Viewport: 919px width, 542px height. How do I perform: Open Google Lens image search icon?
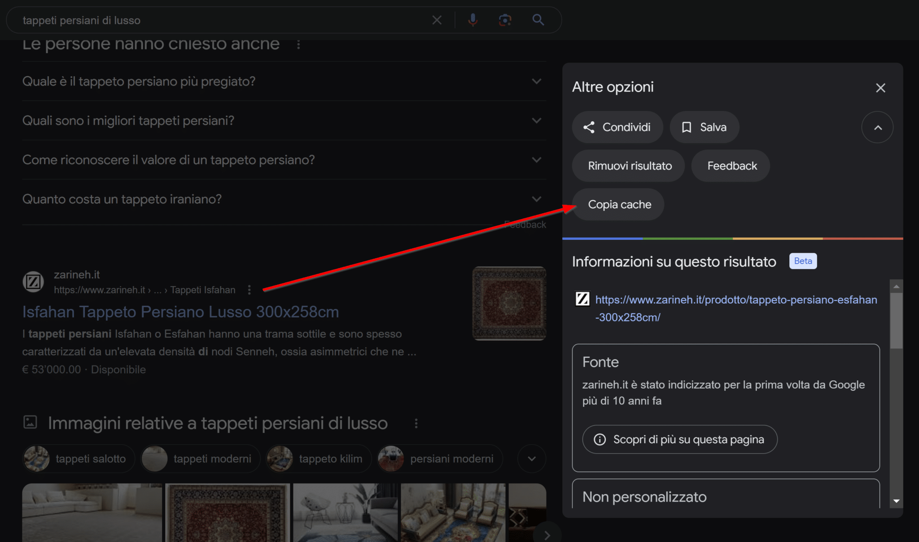click(x=505, y=20)
